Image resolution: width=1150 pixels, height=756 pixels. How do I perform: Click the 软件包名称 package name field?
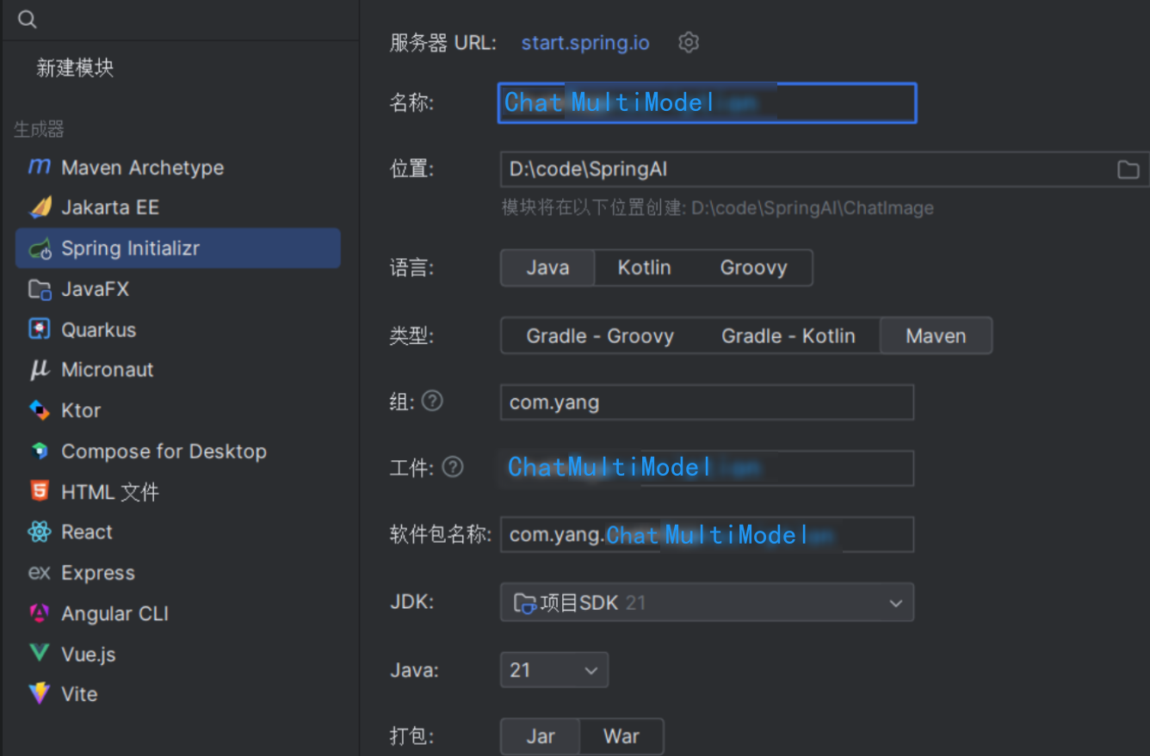707,534
